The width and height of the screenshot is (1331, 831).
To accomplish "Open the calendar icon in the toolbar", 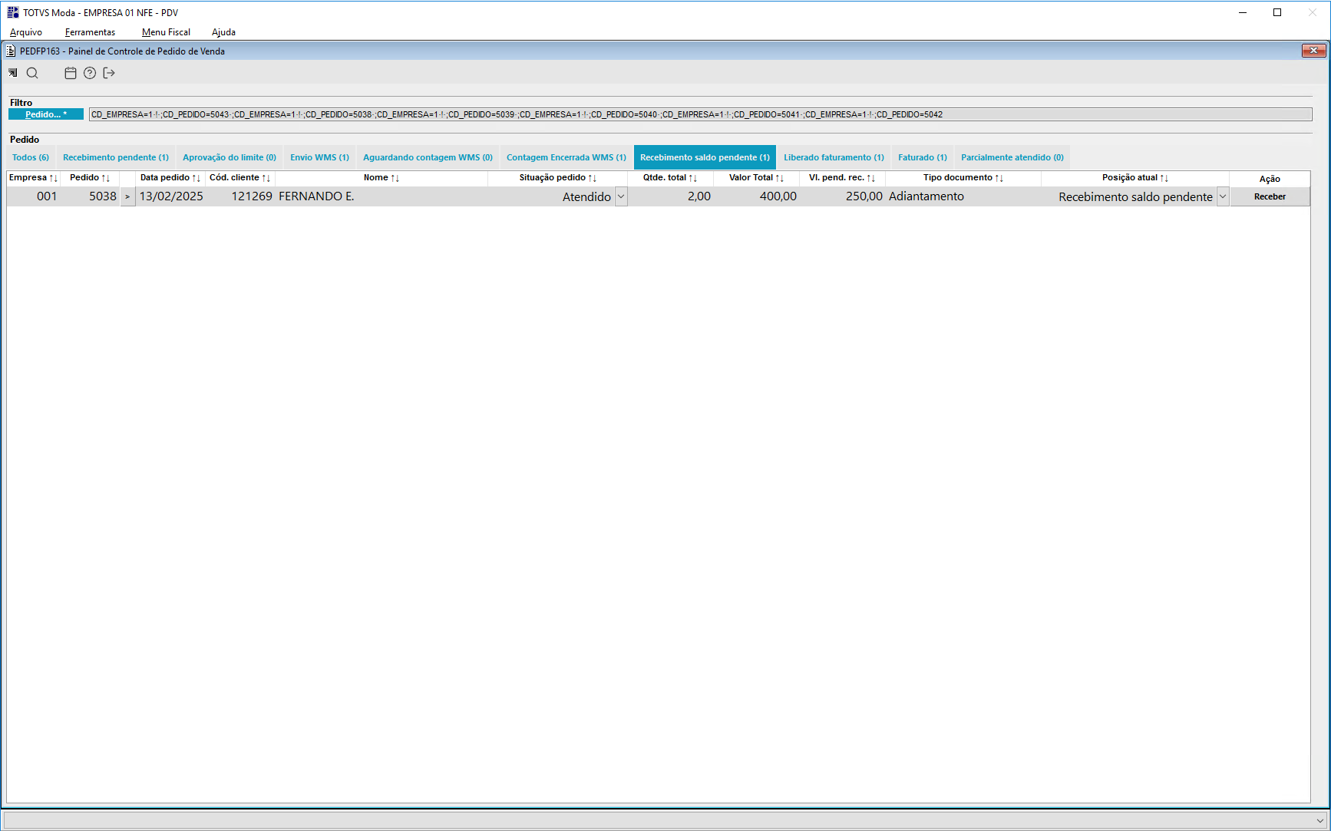I will 71,73.
